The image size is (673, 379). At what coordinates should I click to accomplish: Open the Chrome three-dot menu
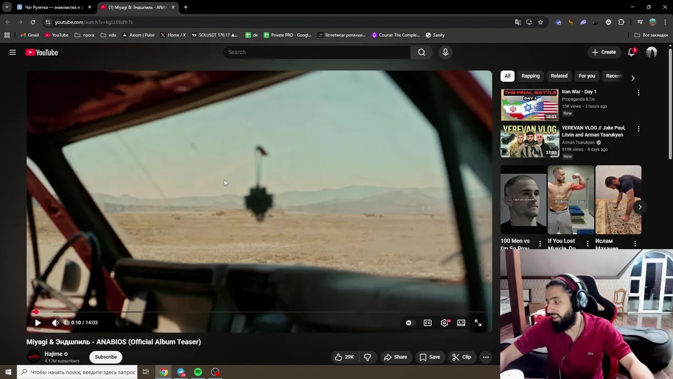click(x=665, y=22)
